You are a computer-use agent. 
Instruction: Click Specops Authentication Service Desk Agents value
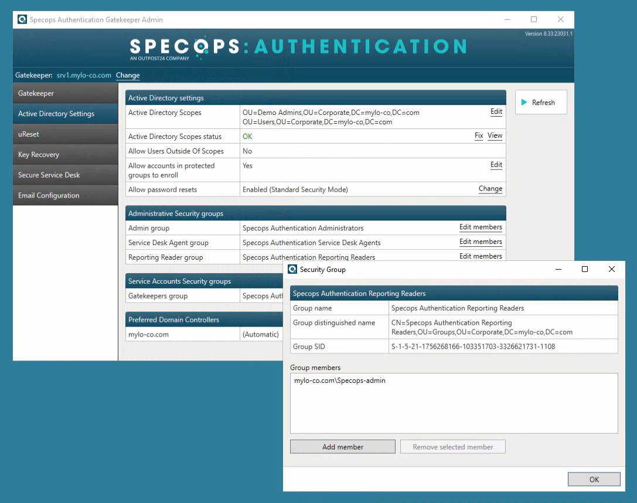click(312, 243)
